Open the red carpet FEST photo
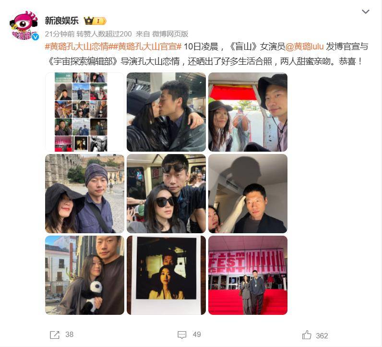Viewport: 382px width, 347px height. pos(248,275)
